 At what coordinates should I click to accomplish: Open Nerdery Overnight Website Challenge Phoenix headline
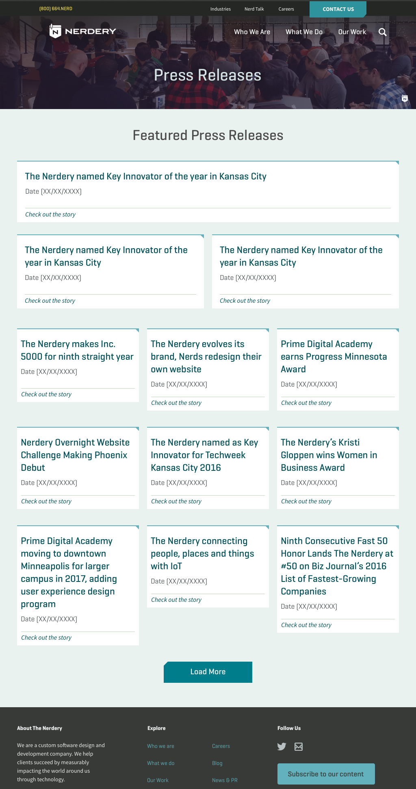[75, 455]
